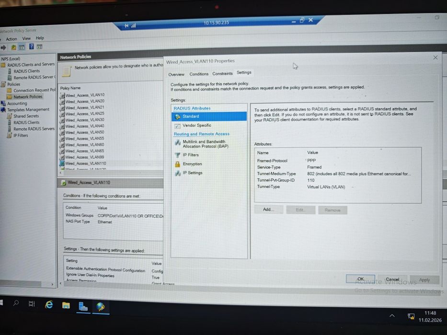Click the Add... attribute button

268,210
